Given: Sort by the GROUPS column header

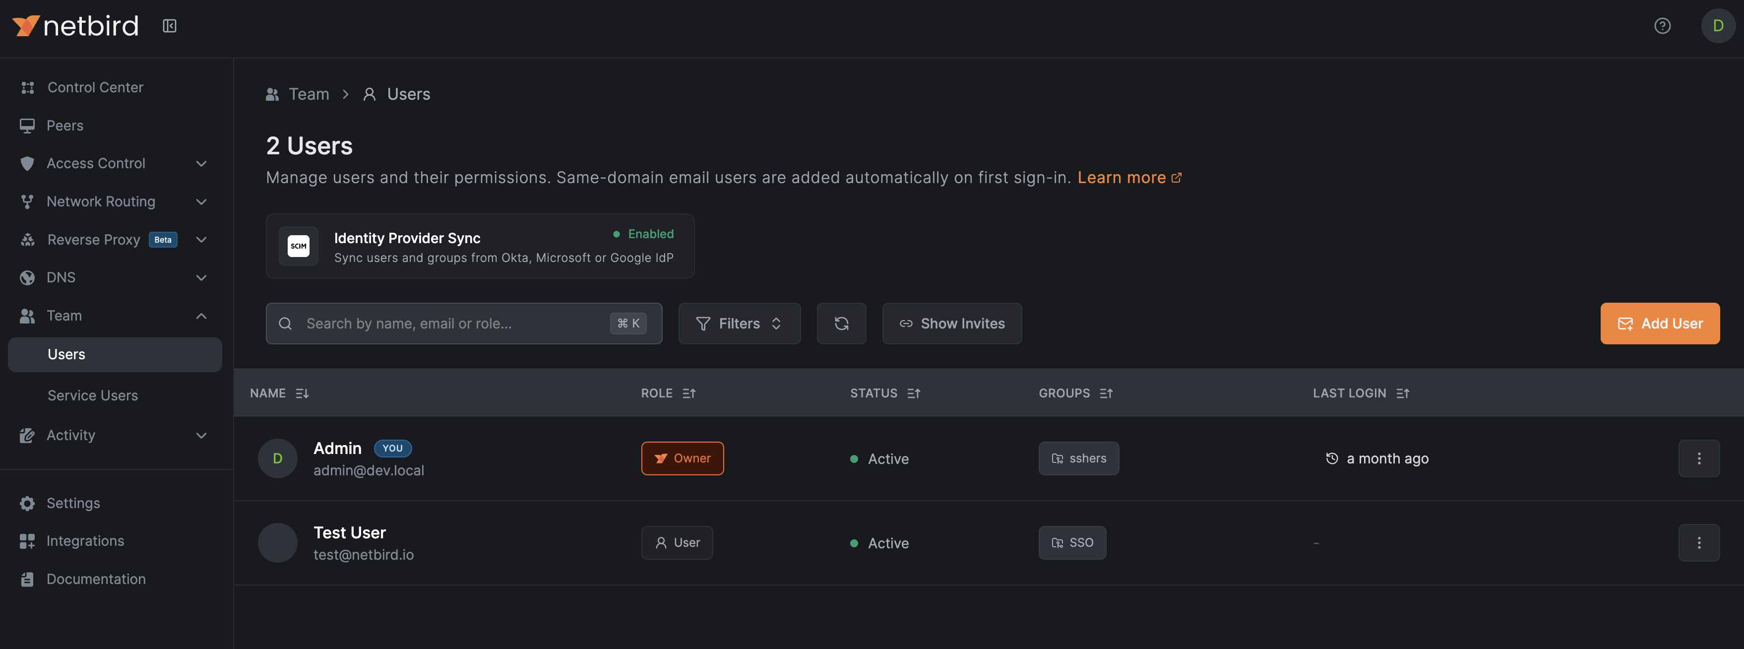Looking at the screenshot, I should (1076, 393).
